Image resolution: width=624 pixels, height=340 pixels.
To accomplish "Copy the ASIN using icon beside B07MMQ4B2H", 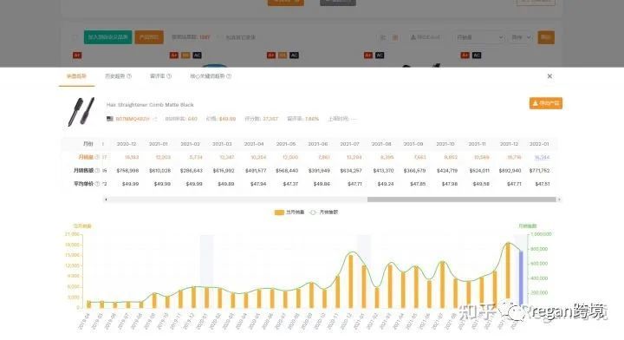I will [x=155, y=119].
